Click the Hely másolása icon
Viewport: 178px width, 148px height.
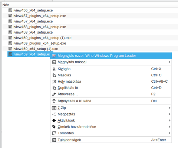[54, 82]
